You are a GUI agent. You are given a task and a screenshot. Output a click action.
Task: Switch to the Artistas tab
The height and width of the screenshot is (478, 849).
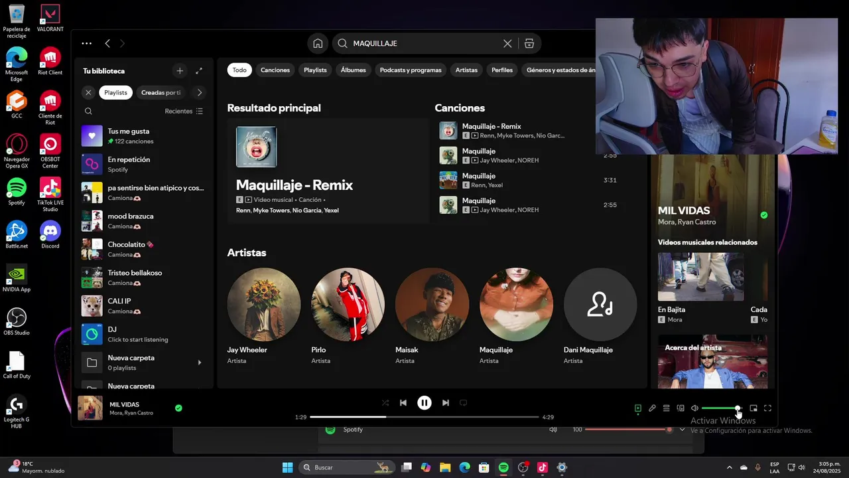pos(466,70)
